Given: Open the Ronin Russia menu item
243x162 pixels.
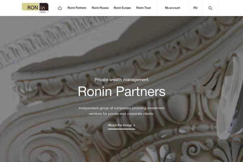Looking at the screenshot, I should point(100,8).
